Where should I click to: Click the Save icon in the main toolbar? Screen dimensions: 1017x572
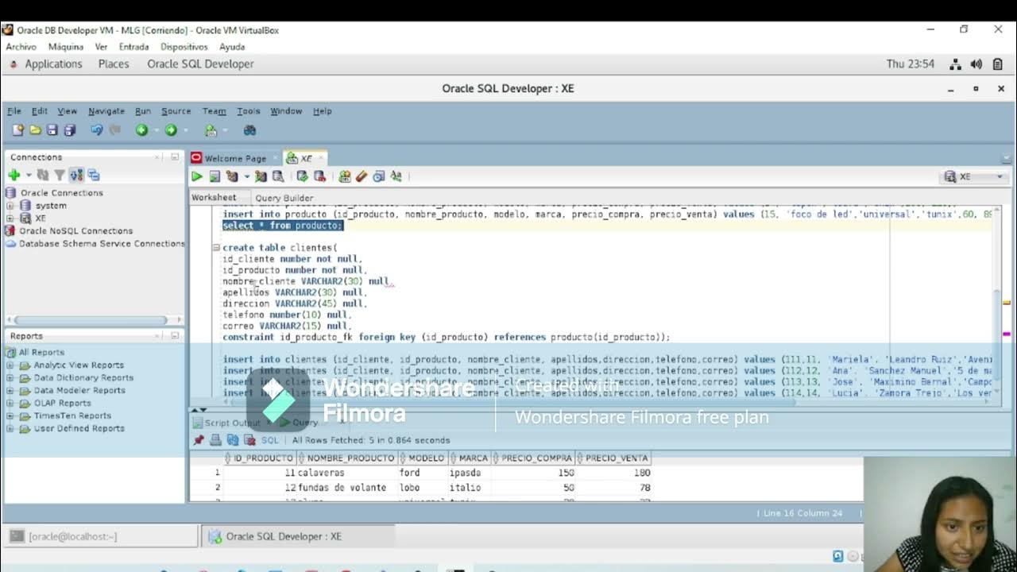[x=52, y=130]
